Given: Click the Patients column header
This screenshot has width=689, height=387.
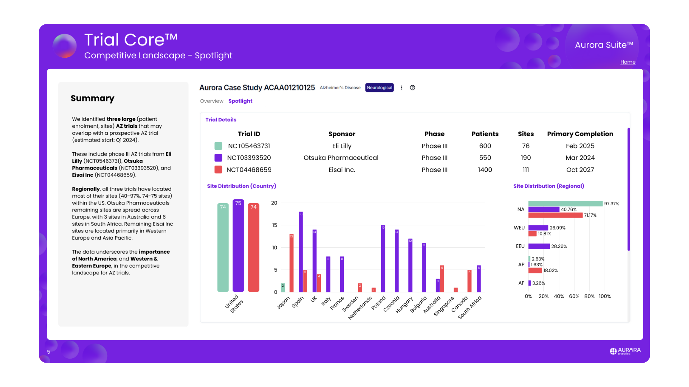Looking at the screenshot, I should coord(485,134).
